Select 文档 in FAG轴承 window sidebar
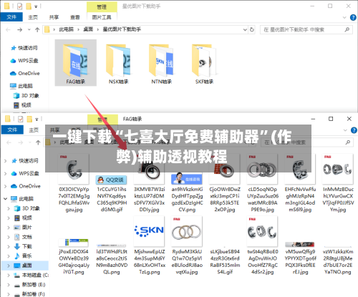This screenshot has width=358, height=297. pos(23,237)
